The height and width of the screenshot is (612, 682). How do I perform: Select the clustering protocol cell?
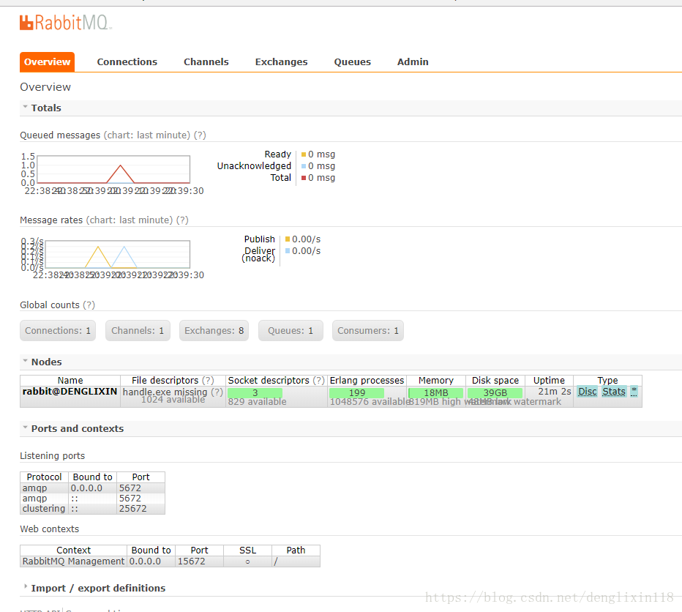[44, 509]
